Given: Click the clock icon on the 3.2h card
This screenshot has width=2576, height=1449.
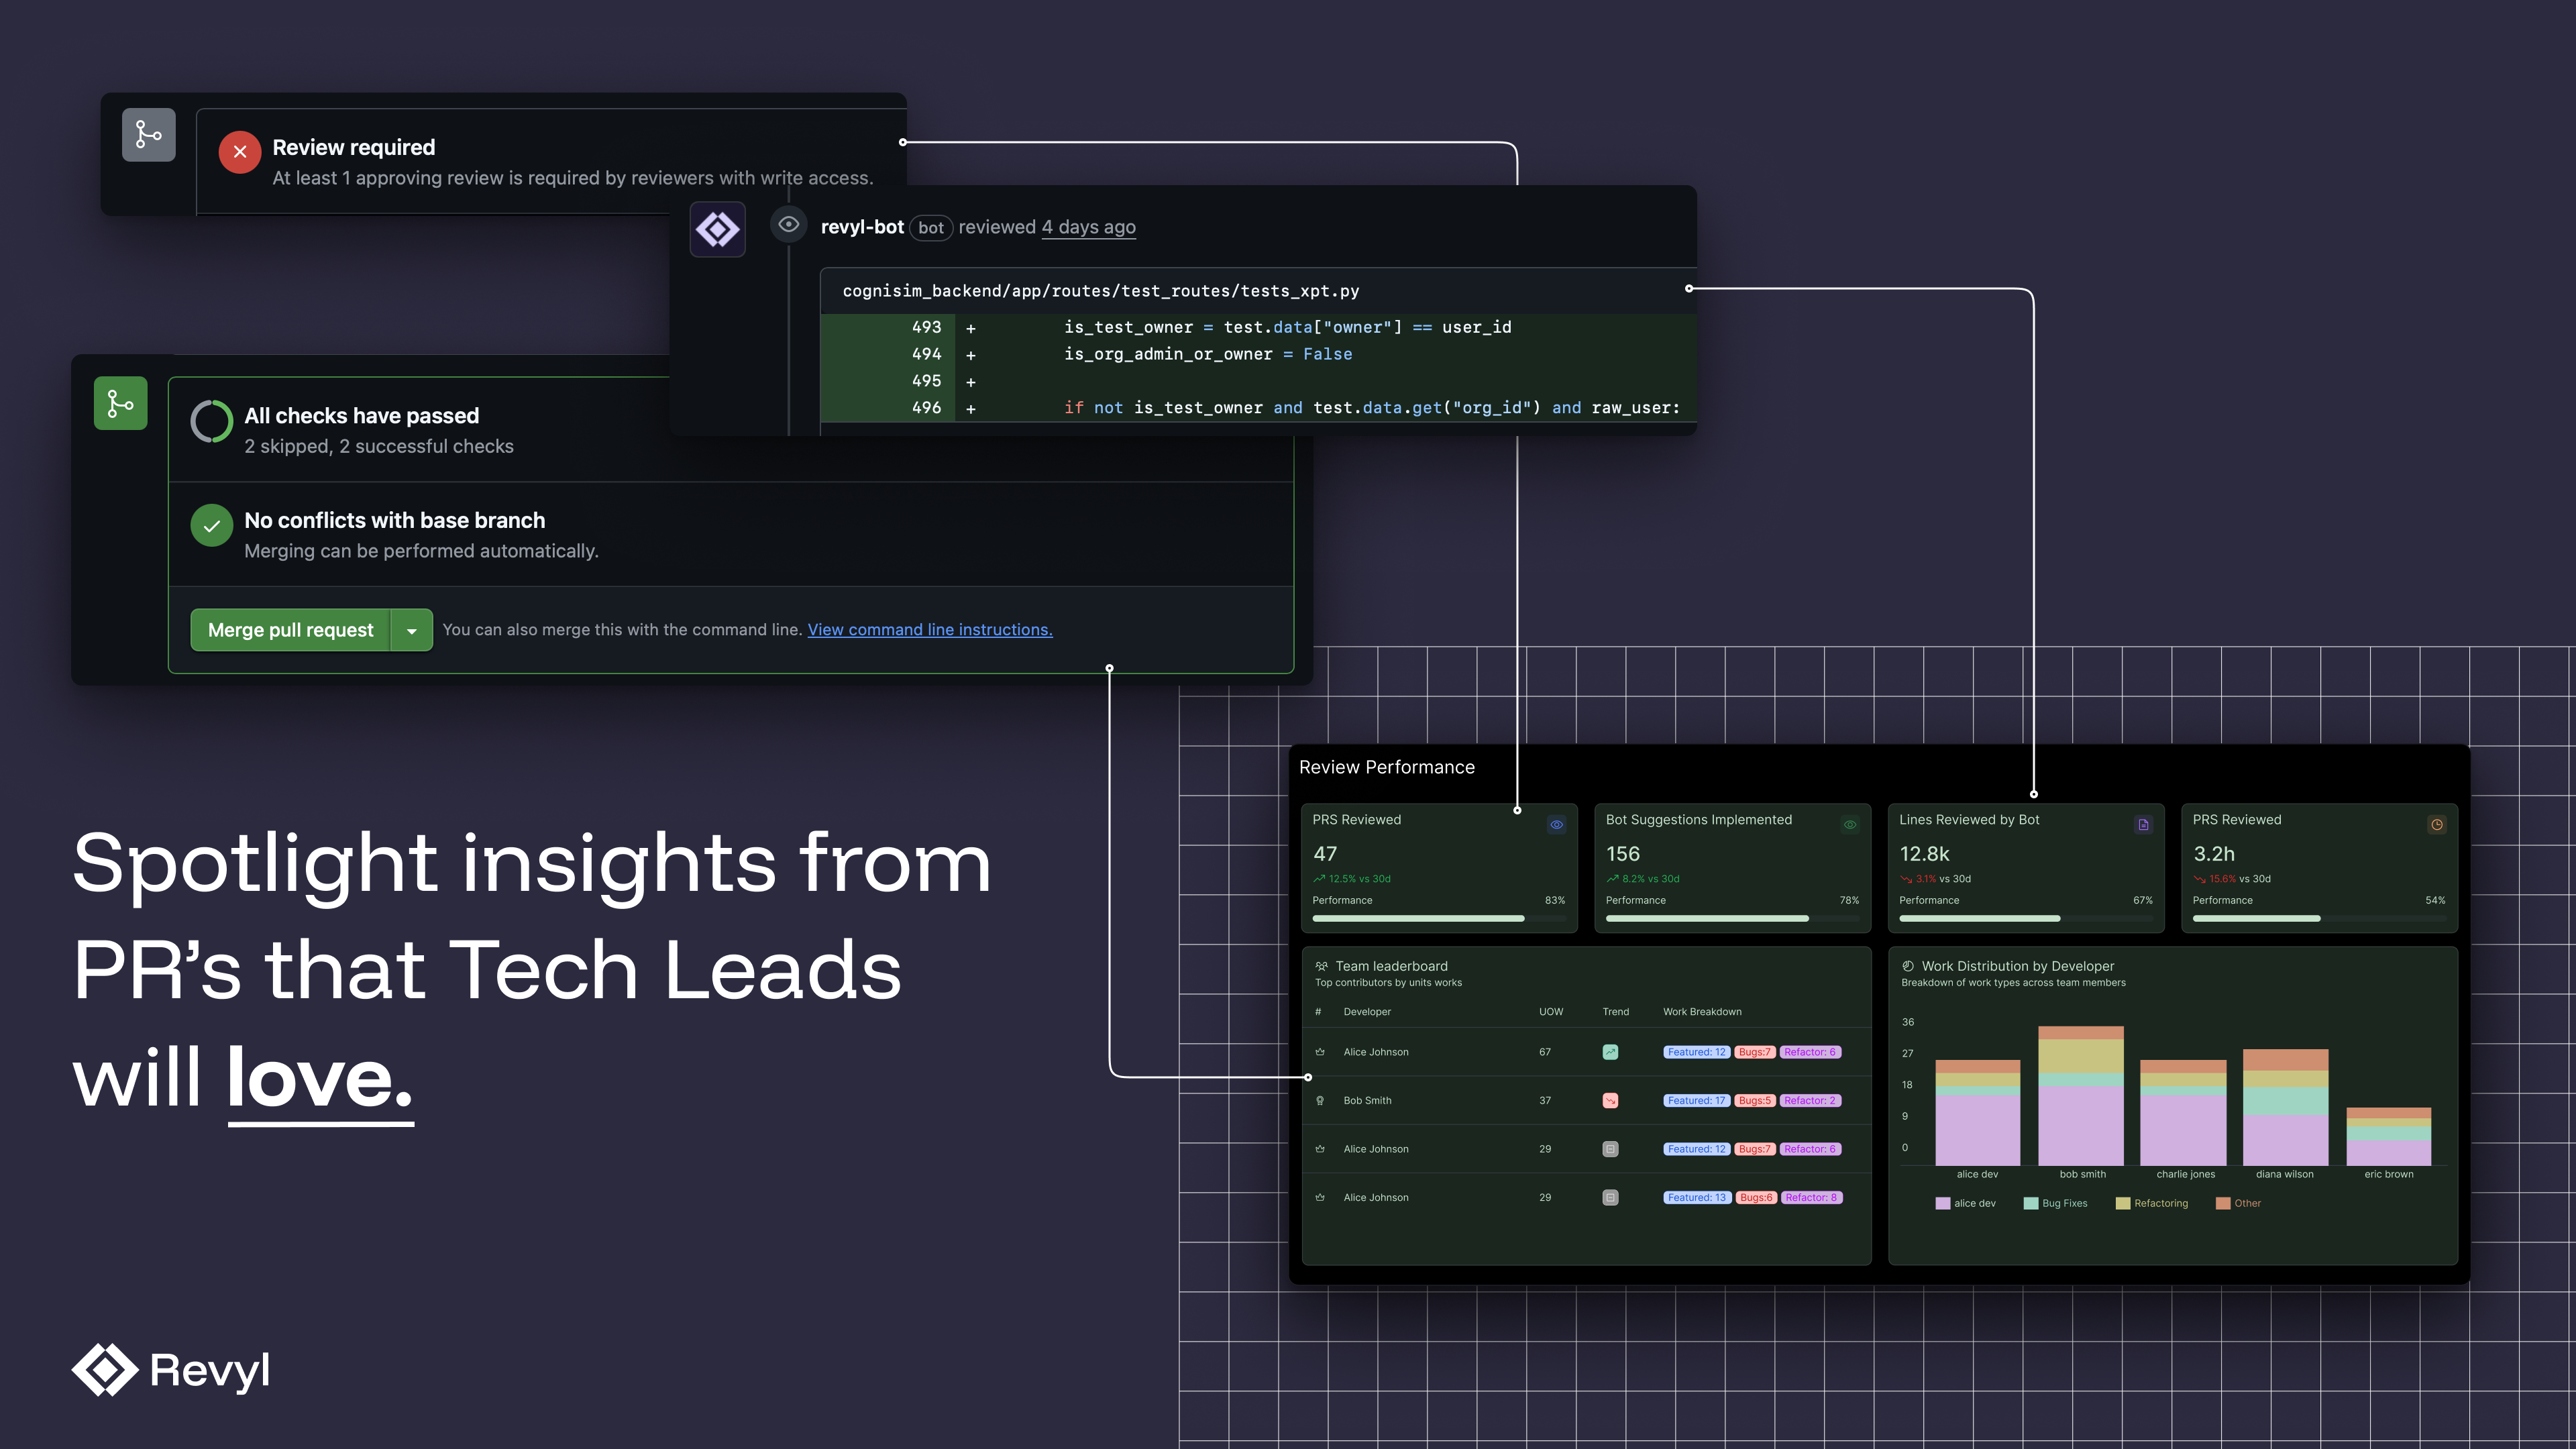Looking at the screenshot, I should tap(2437, 825).
